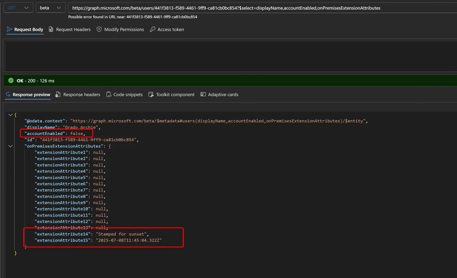Click the "OK - 200 - 126 ms" status text
The width and height of the screenshot is (457, 278).
pos(36,81)
